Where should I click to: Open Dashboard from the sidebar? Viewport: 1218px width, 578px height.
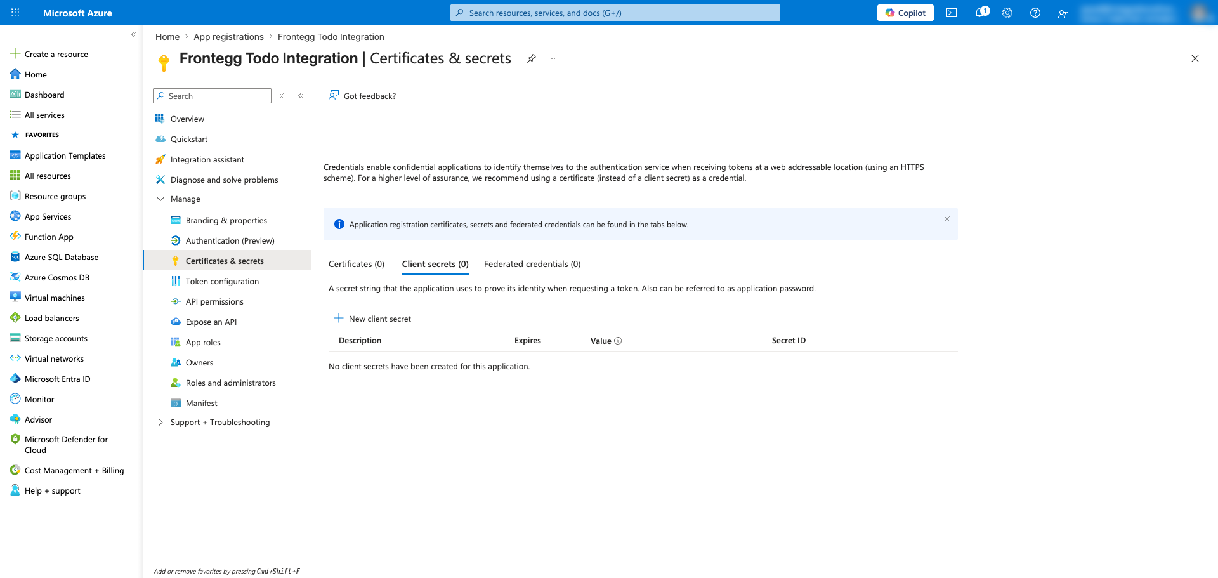click(37, 95)
